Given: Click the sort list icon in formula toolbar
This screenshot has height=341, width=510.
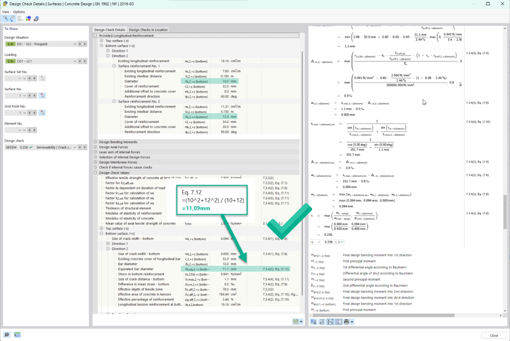Looking at the screenshot, I should tap(322, 322).
